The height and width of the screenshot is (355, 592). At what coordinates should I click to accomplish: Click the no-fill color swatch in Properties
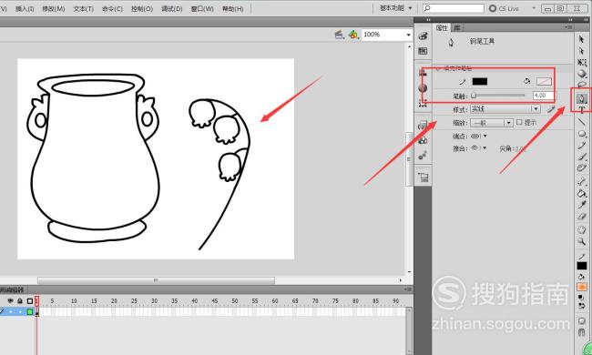pos(544,82)
